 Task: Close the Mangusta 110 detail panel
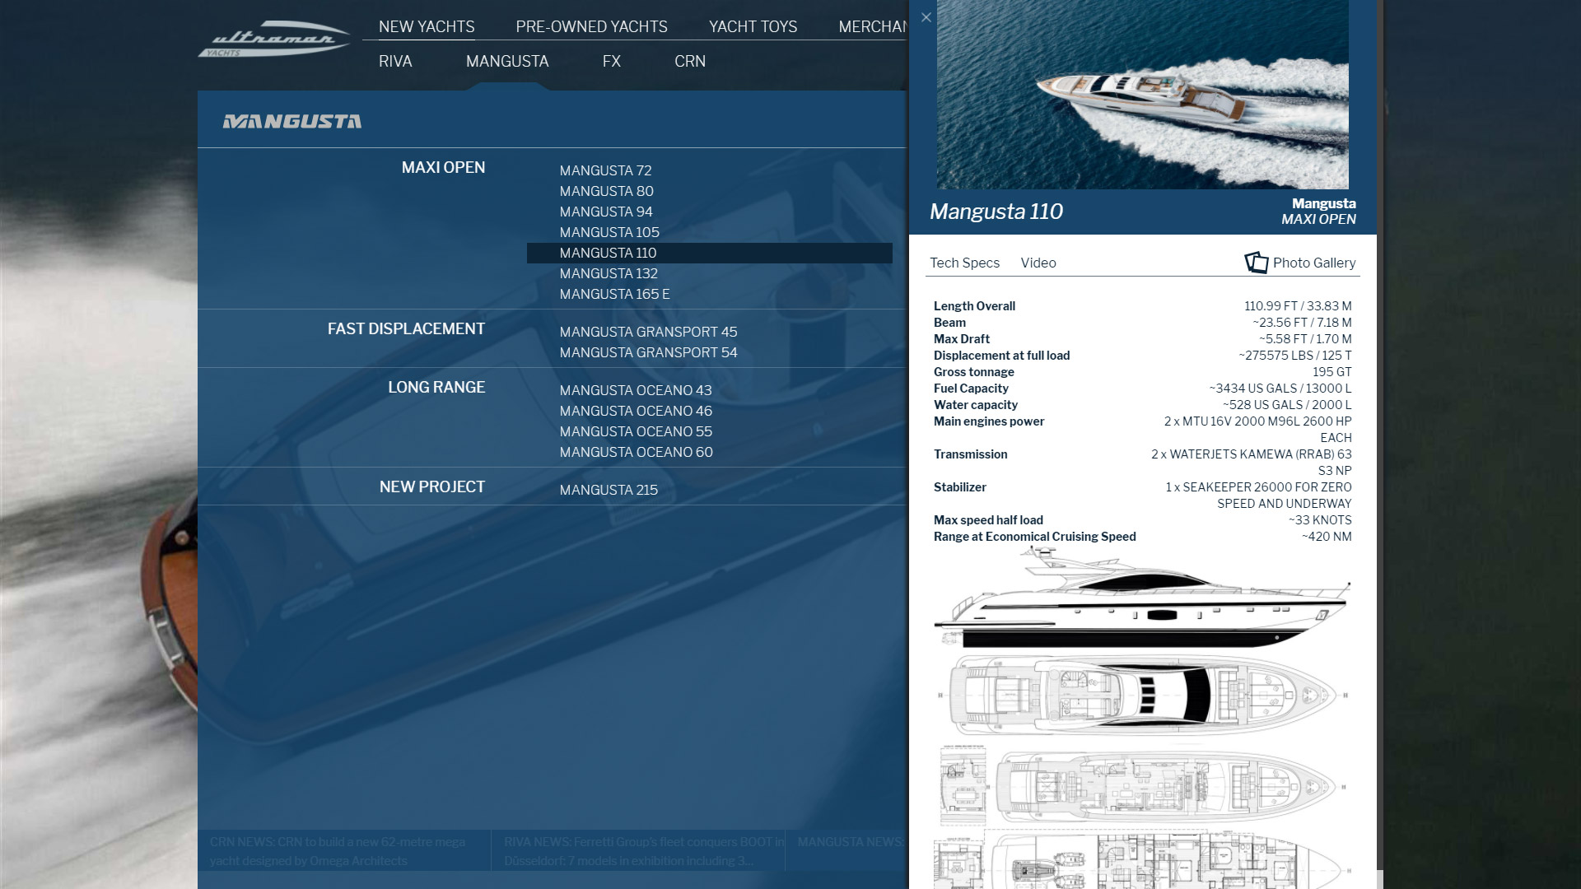(x=926, y=17)
